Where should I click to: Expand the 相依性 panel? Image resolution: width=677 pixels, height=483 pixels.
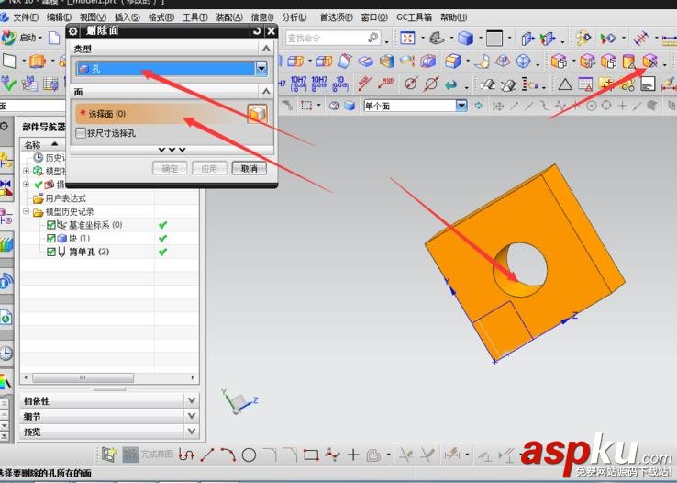coord(192,401)
